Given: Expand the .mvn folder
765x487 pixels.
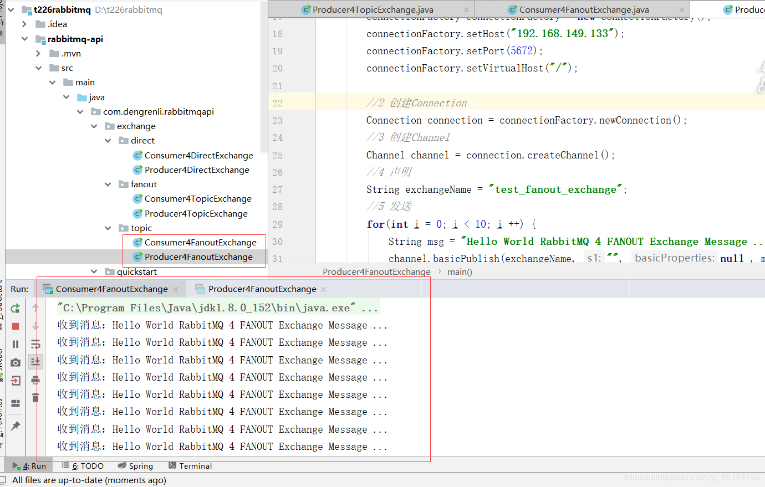Looking at the screenshot, I should tap(38, 53).
